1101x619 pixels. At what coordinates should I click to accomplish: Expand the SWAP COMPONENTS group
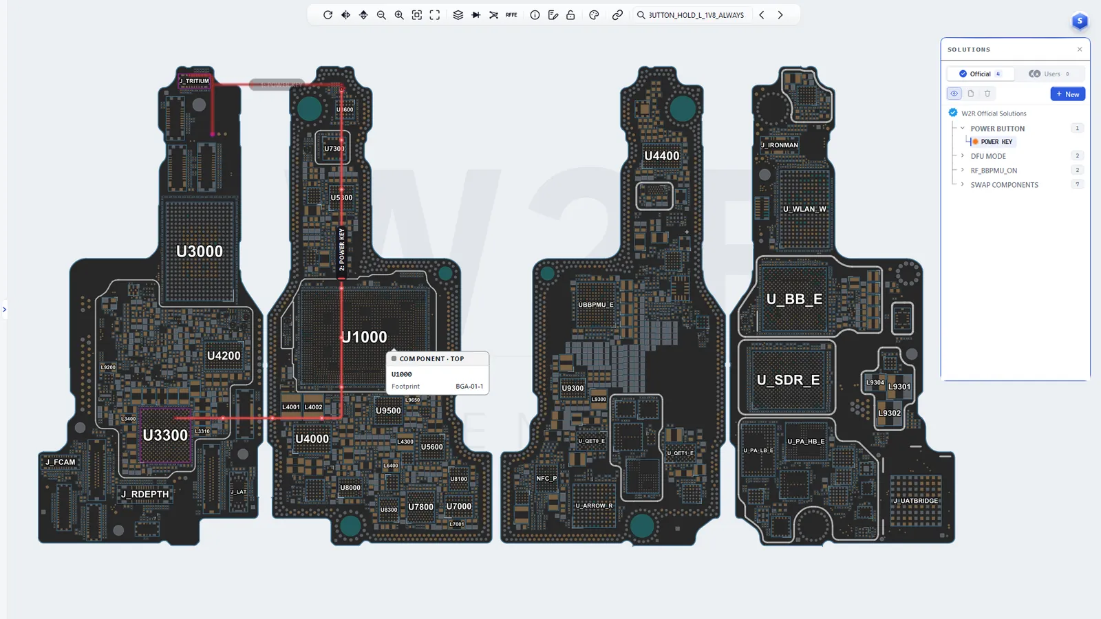(963, 185)
